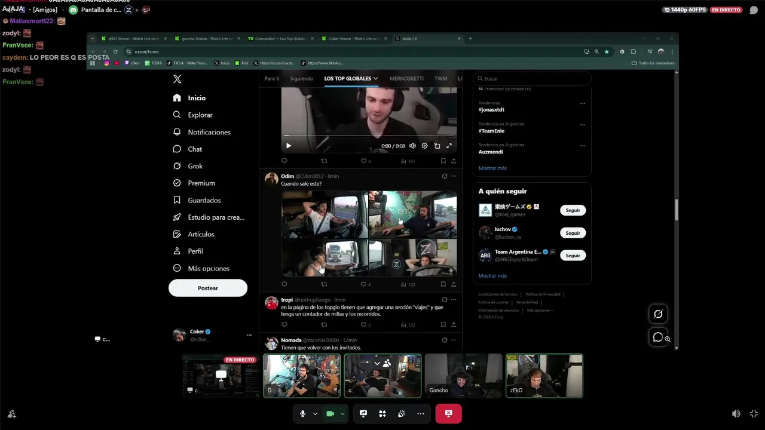Screen dimensions: 765x430
Task: Click Mostrar más under trends
Action: [x=492, y=168]
